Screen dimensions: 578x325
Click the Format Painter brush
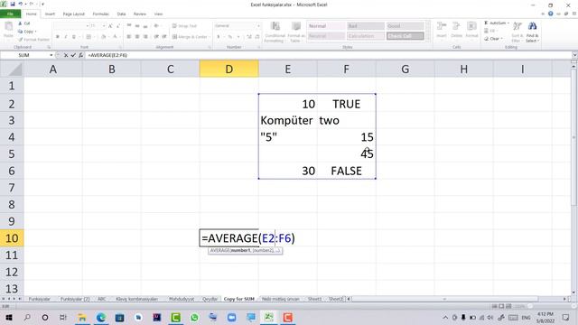[21, 40]
